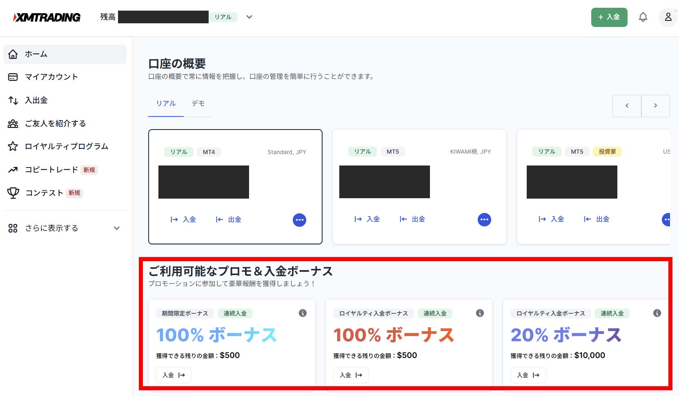Click 入金 button on 期間限定ボーナス card
This screenshot has width=679, height=396.
(174, 375)
